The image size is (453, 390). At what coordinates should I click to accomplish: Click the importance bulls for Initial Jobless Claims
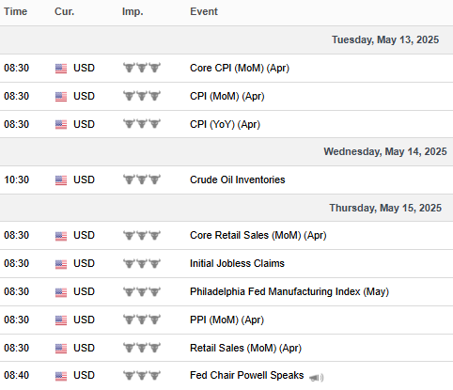(x=142, y=263)
